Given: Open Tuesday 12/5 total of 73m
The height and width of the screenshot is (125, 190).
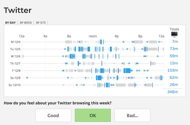Looking at the screenshot, I should pyautogui.click(x=174, y=49).
